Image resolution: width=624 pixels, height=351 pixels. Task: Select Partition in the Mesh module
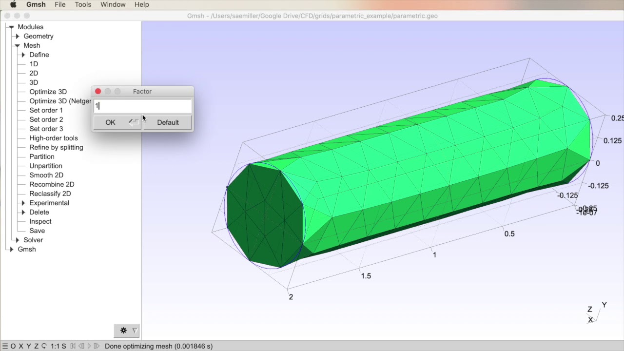point(42,156)
